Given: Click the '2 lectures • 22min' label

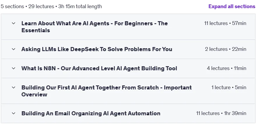Looking at the screenshot, I should 226,49.
